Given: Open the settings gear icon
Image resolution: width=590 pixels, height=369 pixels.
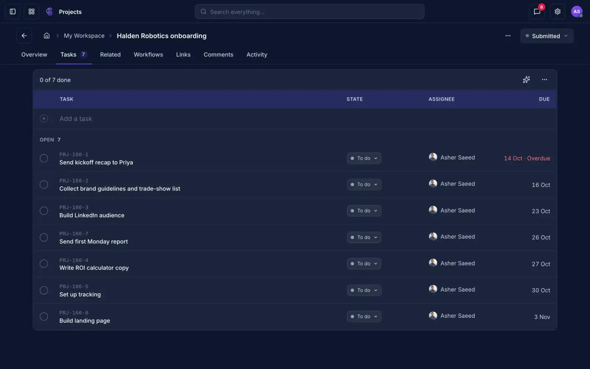Looking at the screenshot, I should [x=558, y=12].
